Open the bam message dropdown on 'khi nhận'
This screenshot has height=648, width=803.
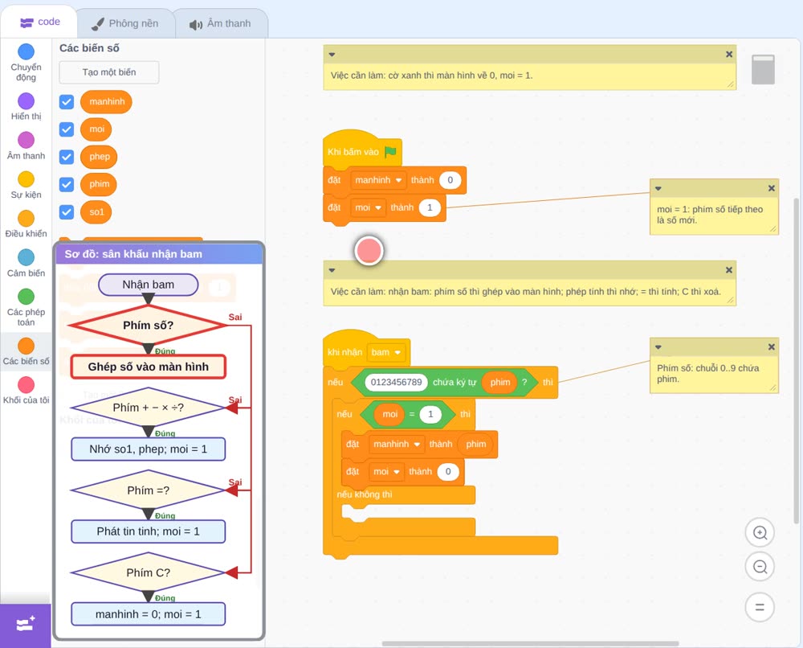[386, 352]
